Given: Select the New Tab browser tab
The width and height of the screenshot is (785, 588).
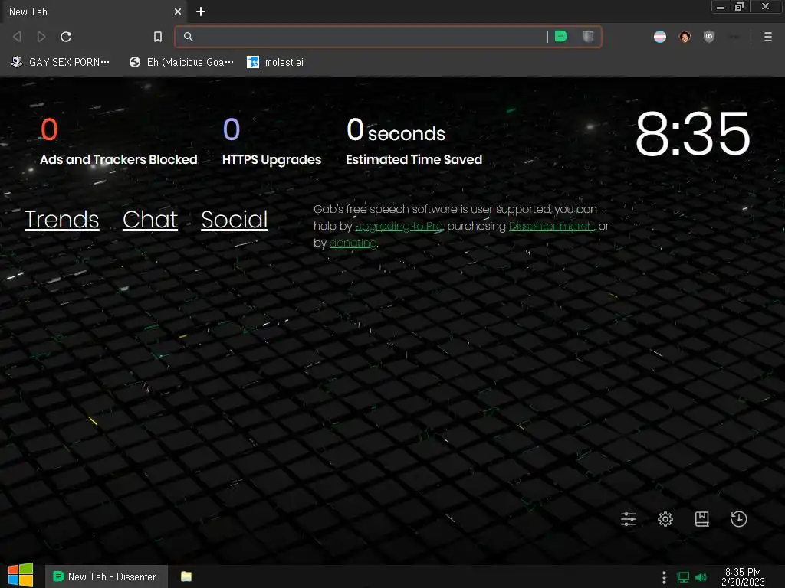Looking at the screenshot, I should pyautogui.click(x=93, y=11).
